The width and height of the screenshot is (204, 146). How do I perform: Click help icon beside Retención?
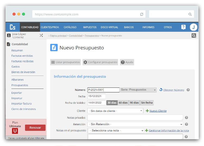tap(186, 124)
